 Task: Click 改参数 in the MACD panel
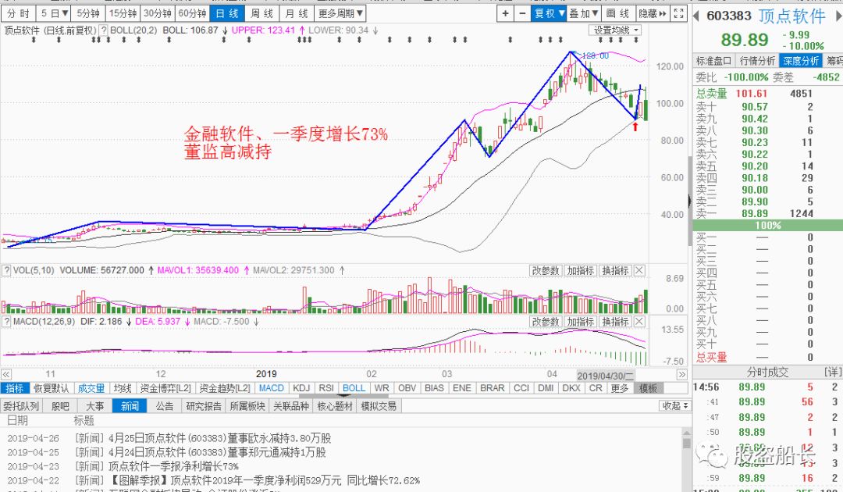[546, 322]
